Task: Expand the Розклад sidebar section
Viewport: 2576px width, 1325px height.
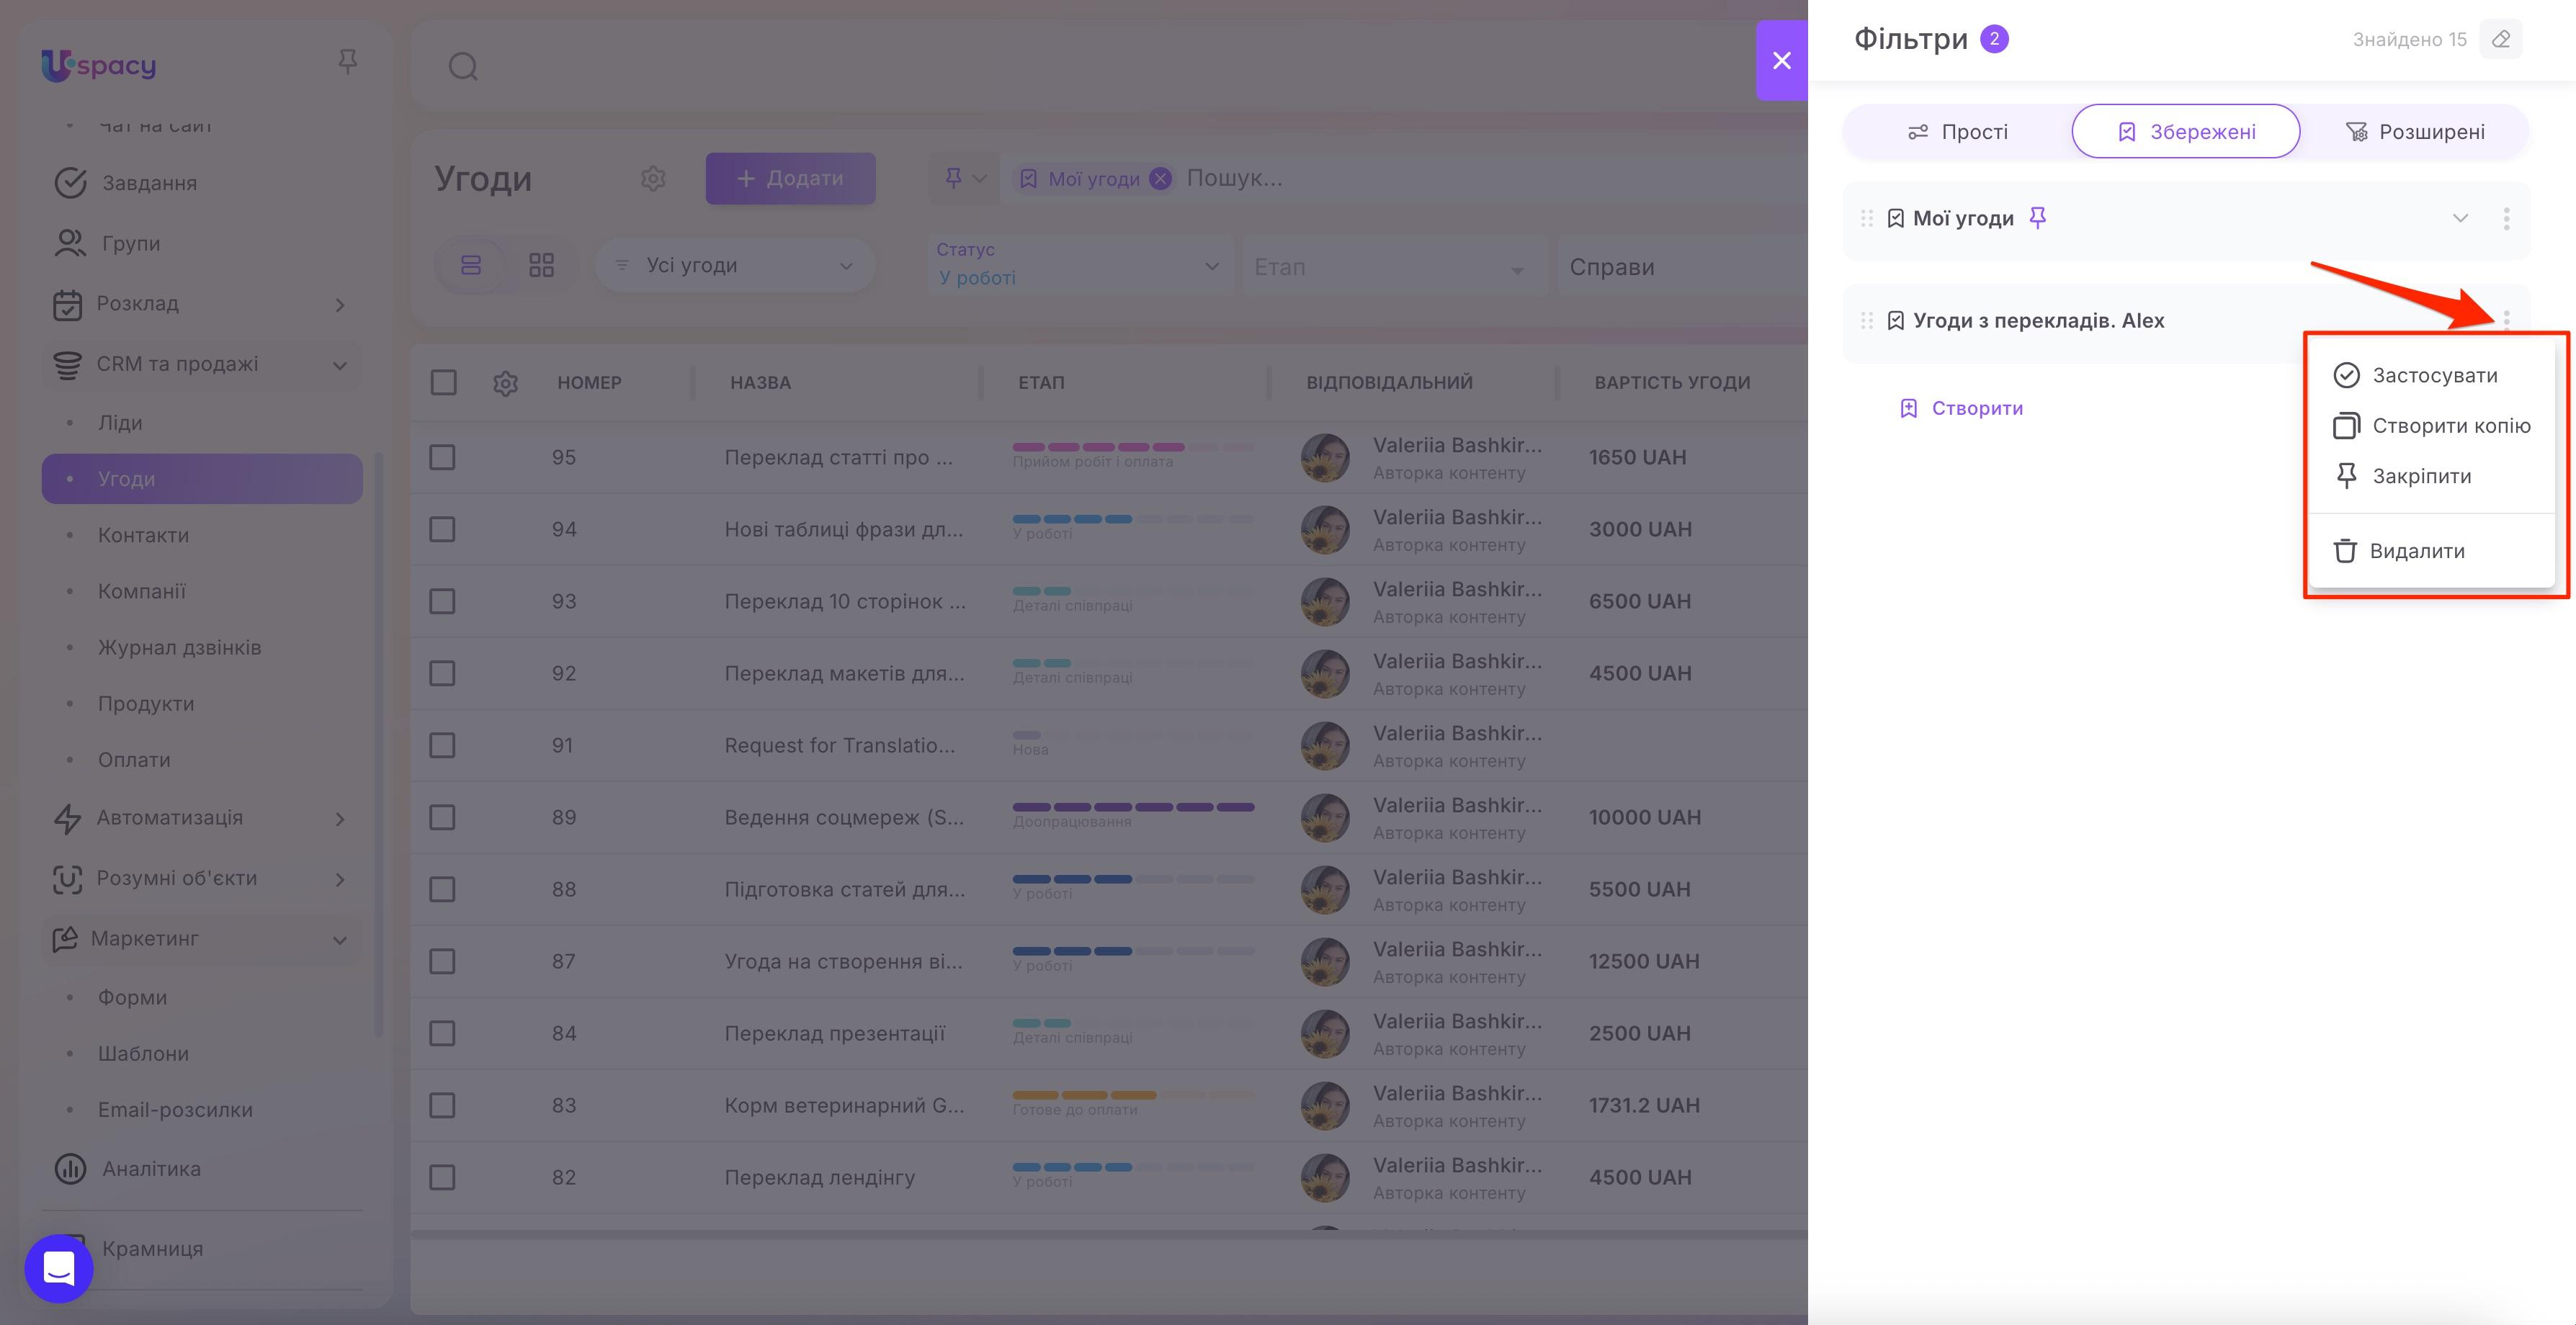Action: pos(340,305)
